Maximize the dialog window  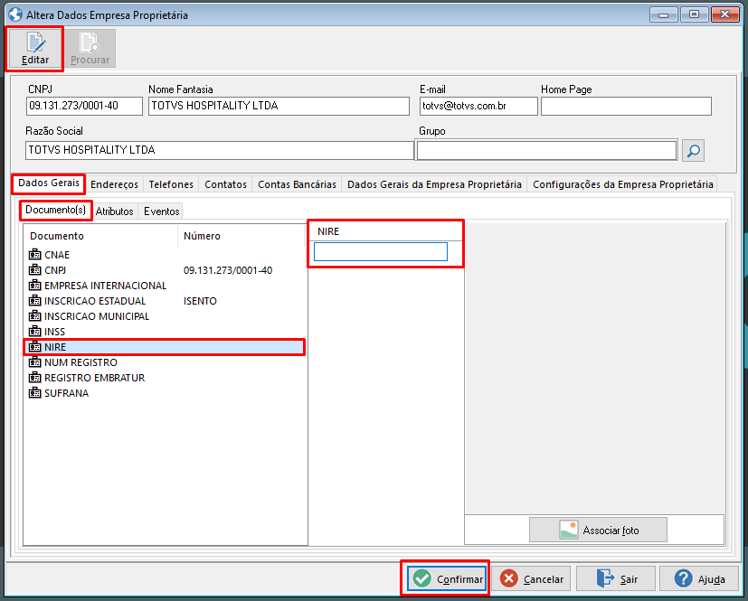point(694,14)
